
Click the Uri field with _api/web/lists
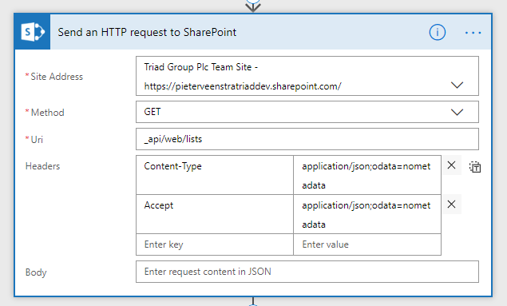307,139
